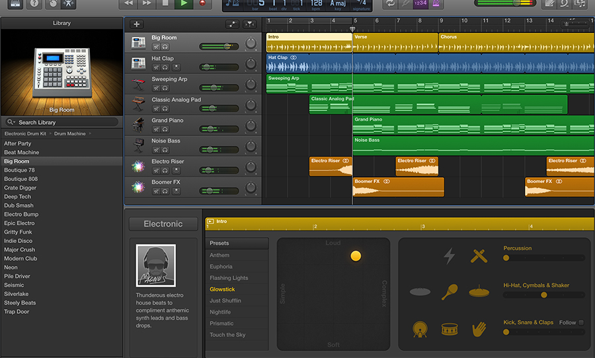Toggle the lightning bolt percussion icon
Viewport: 595px width, 358px height.
tap(450, 256)
